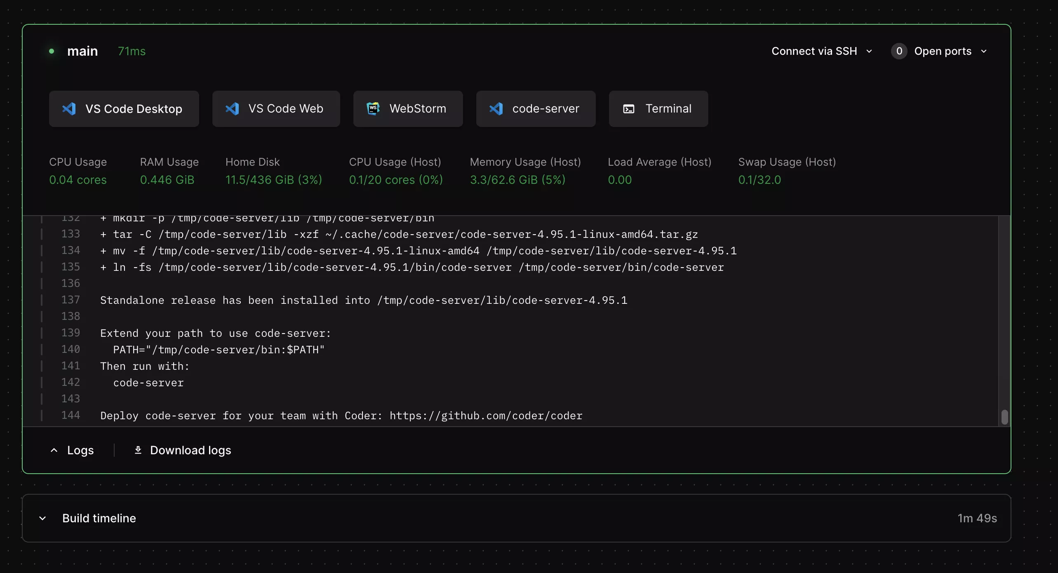Viewport: 1058px width, 573px height.
Task: Click the 0 ports count badge
Action: click(899, 51)
